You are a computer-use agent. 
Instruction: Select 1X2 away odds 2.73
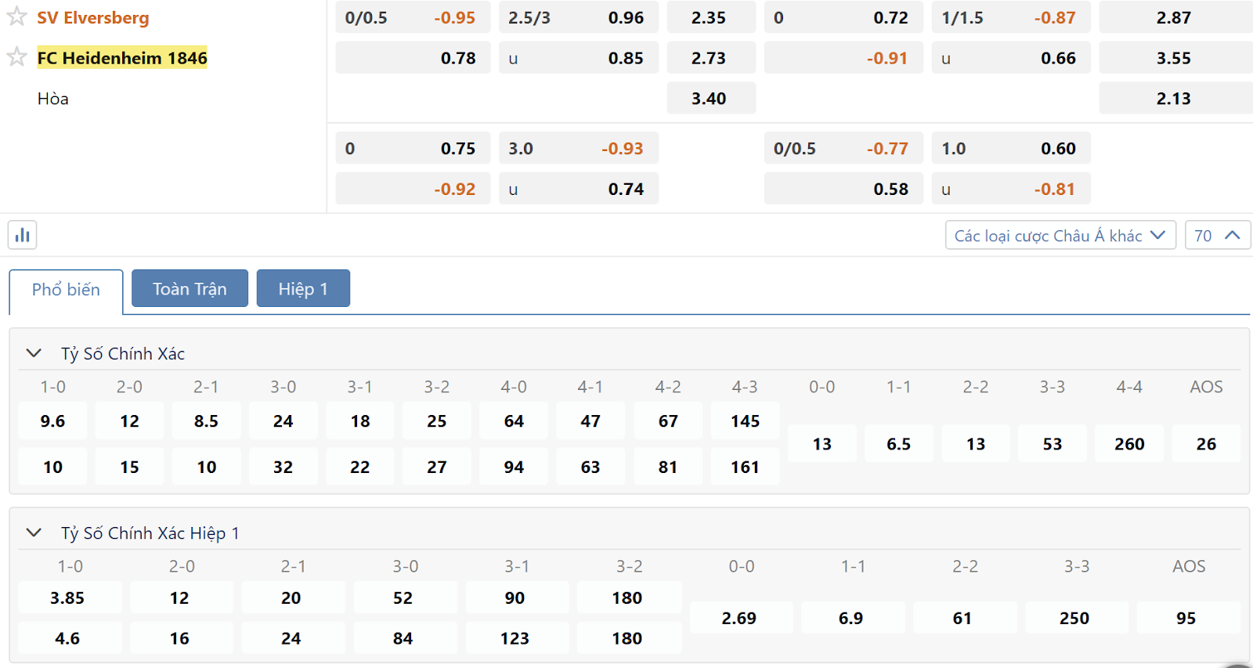711,58
